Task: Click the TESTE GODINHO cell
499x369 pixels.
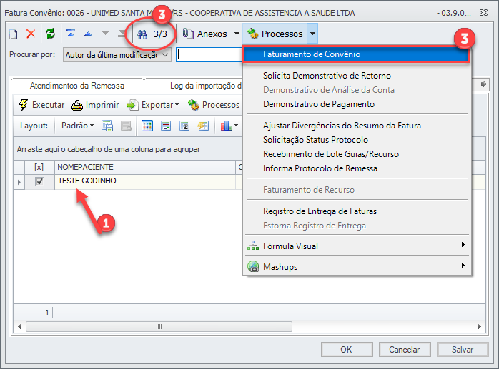Action: pos(145,181)
